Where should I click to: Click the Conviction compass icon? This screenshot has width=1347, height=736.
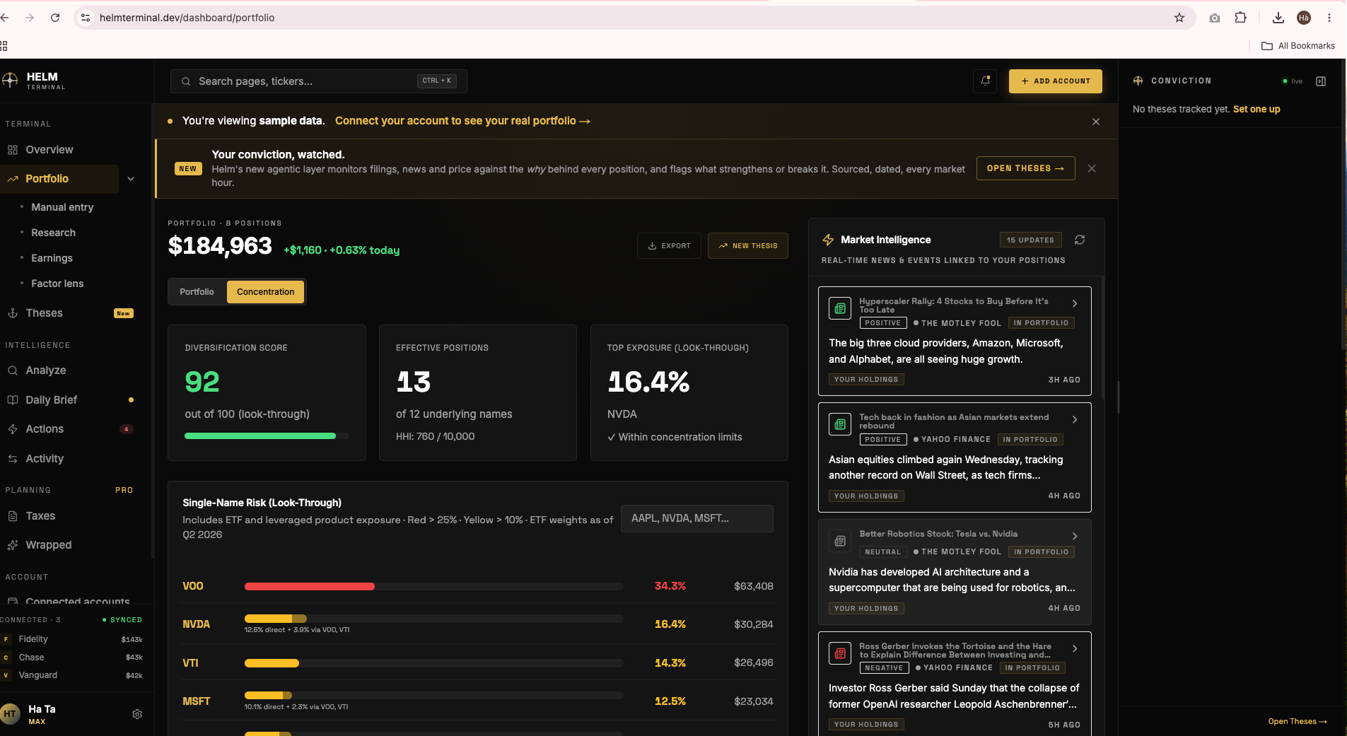point(1138,81)
